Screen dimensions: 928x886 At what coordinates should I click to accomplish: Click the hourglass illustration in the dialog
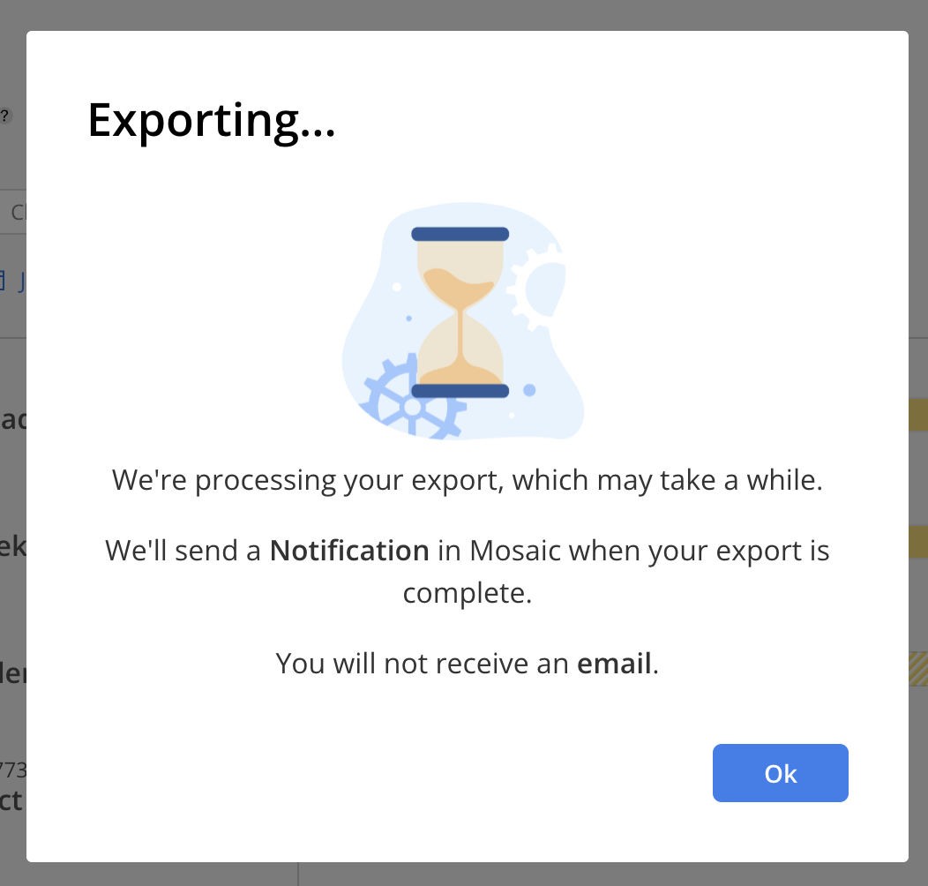pyautogui.click(x=460, y=312)
